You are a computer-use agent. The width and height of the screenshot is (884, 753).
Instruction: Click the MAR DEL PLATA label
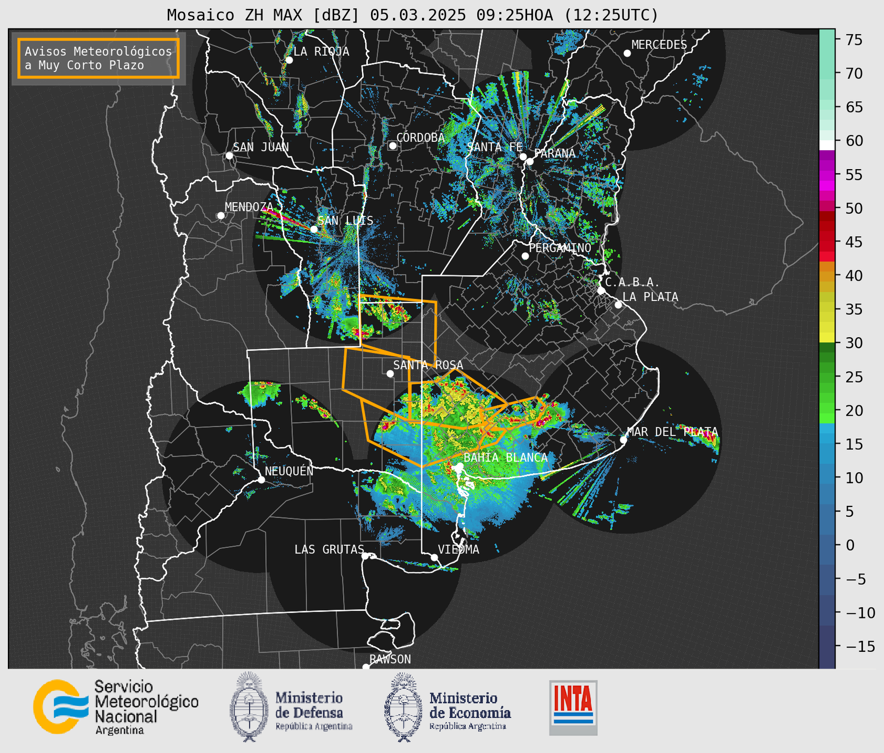coord(672,432)
